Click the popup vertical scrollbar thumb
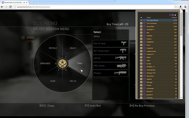Screen dimensions: 189x118 [x=181, y=24]
